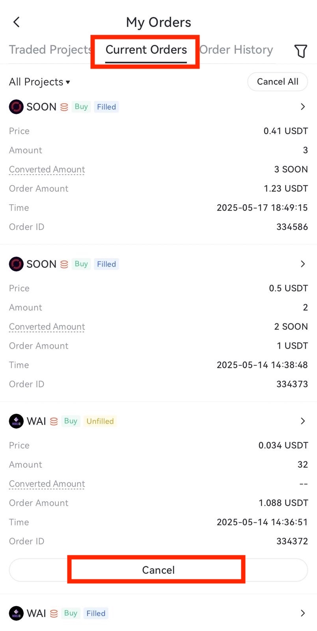The image size is (317, 631).
Task: Tap the second SOON token logo
Action: pos(16,264)
